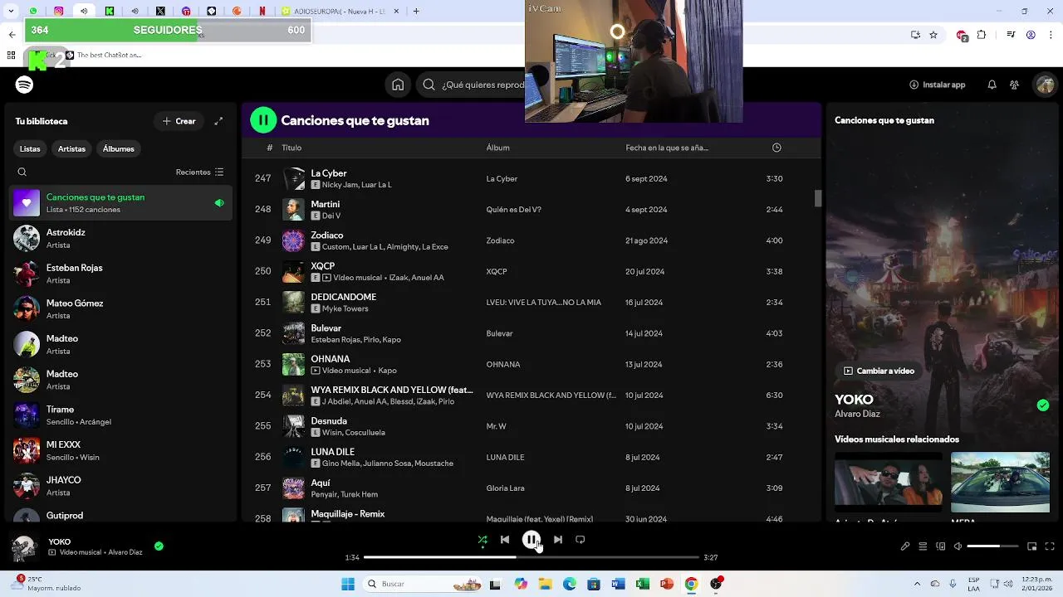Pause the current song in player bar
Image resolution: width=1063 pixels, height=597 pixels.
click(531, 540)
